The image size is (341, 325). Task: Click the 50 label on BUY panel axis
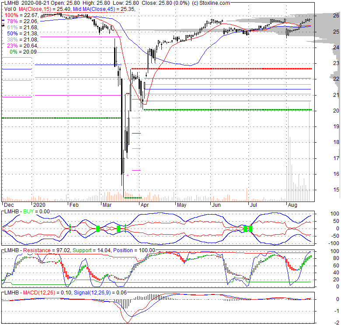pos(336,221)
